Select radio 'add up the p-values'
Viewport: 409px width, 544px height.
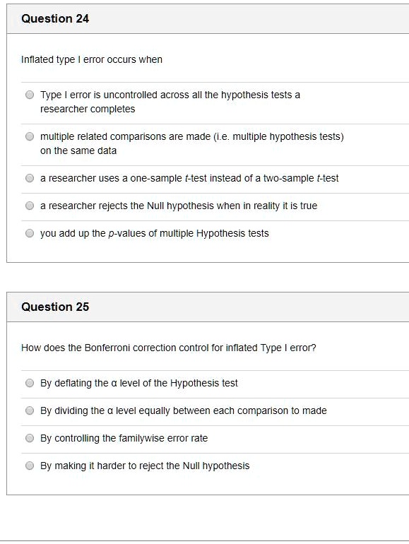click(30, 233)
